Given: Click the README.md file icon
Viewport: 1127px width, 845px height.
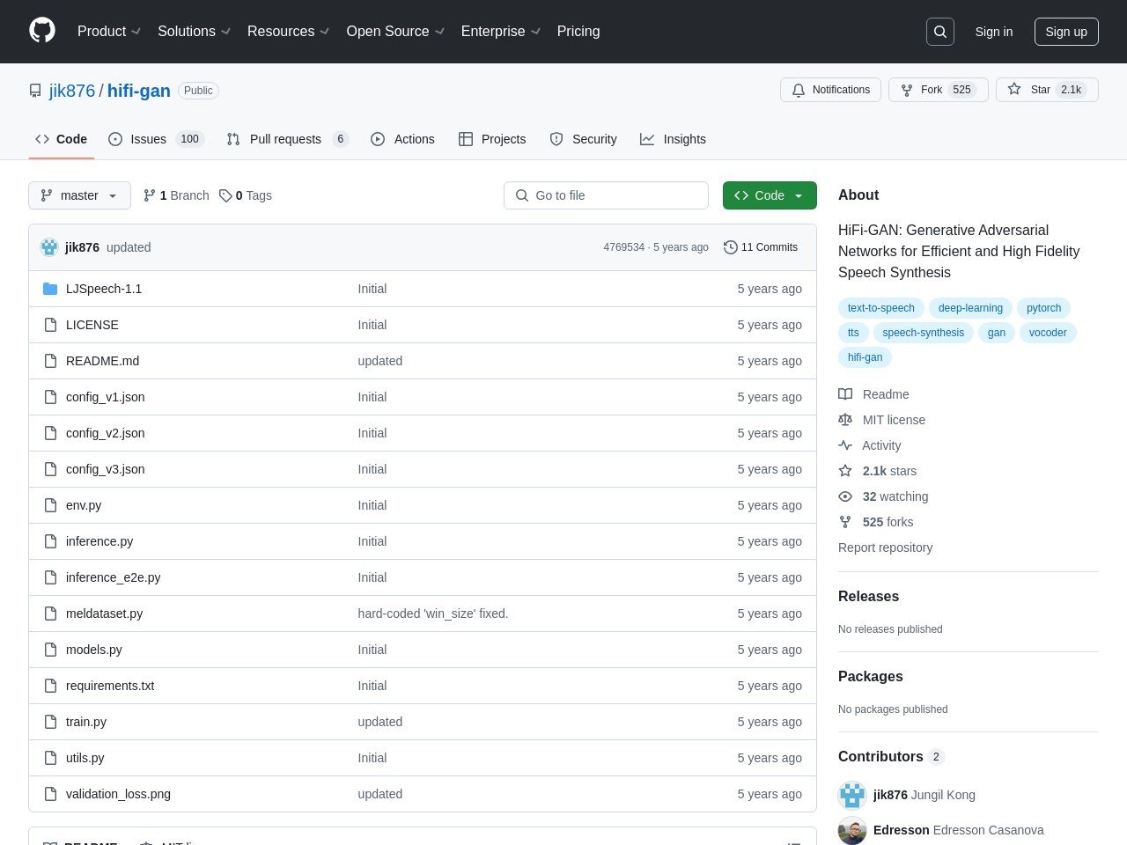Looking at the screenshot, I should click(50, 361).
